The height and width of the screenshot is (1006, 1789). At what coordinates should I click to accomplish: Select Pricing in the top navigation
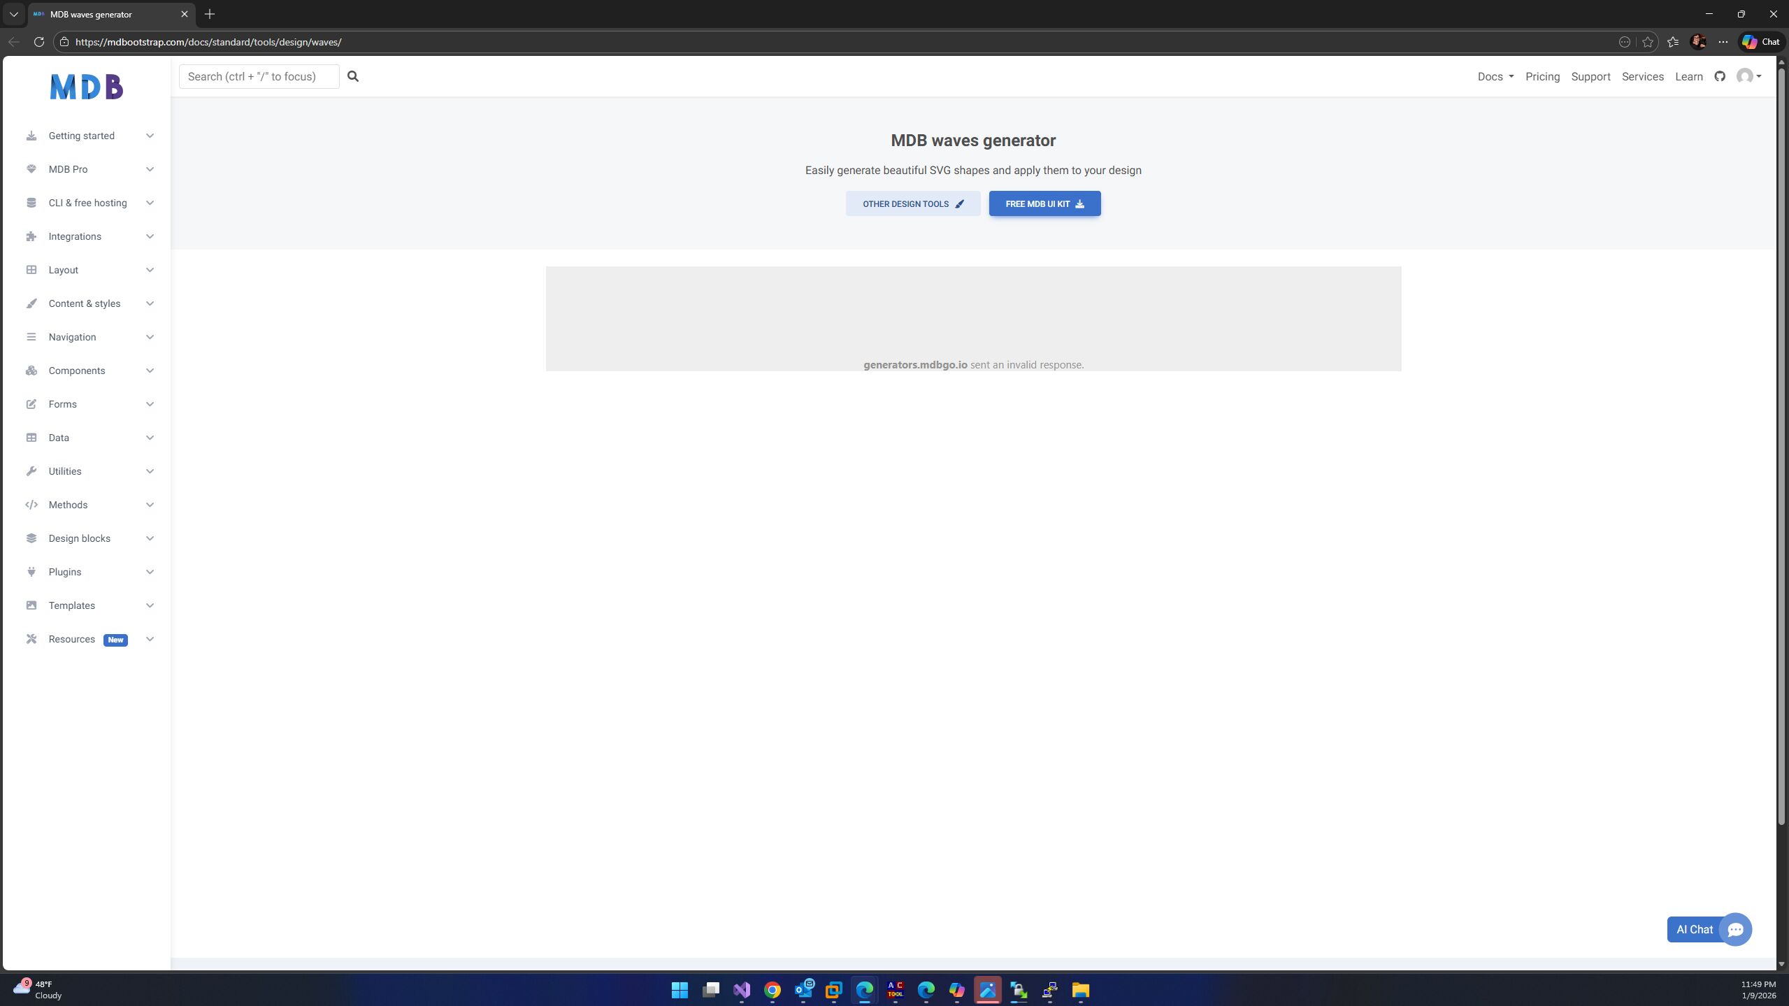(x=1542, y=76)
